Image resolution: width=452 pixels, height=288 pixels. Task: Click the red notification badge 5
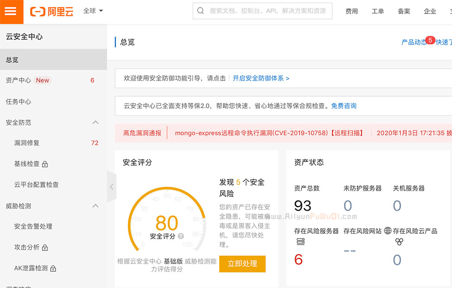(430, 40)
